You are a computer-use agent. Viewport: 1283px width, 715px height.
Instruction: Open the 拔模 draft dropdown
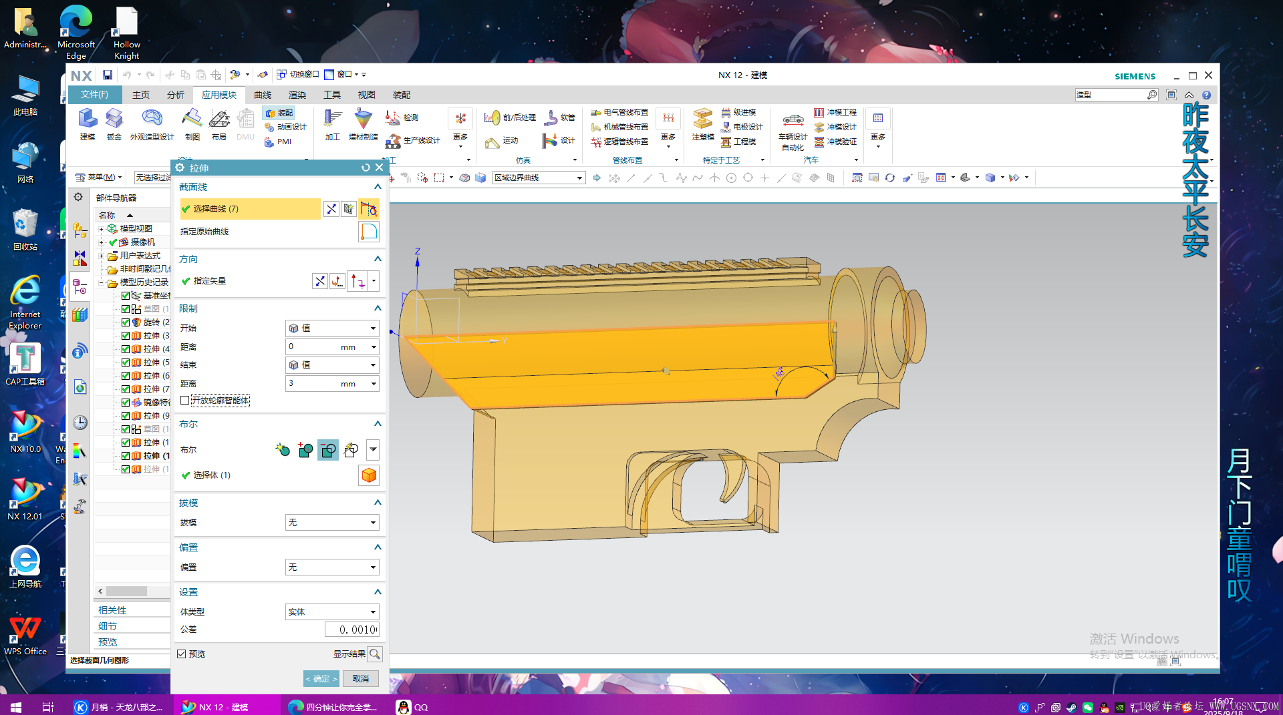click(333, 523)
